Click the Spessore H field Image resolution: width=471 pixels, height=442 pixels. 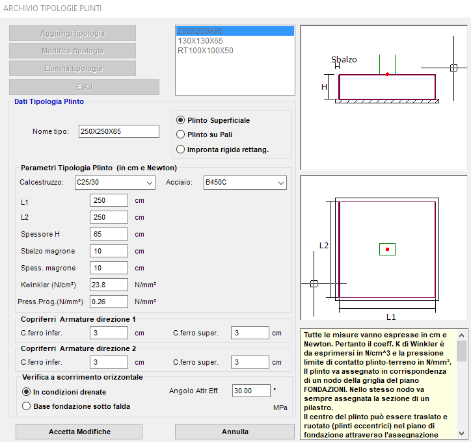[x=109, y=234]
